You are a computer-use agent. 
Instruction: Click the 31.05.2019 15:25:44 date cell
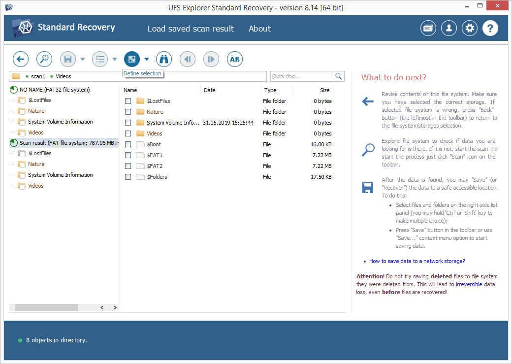[x=228, y=123]
